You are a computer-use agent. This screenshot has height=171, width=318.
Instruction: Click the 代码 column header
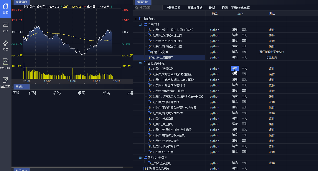(32, 93)
